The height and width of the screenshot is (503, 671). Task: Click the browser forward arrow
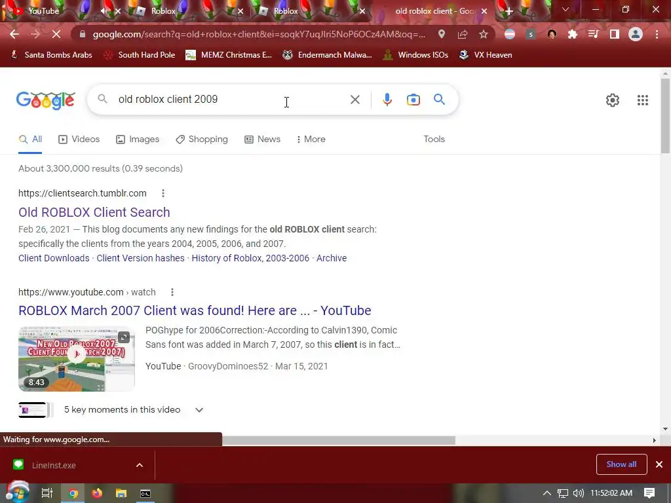(x=35, y=34)
